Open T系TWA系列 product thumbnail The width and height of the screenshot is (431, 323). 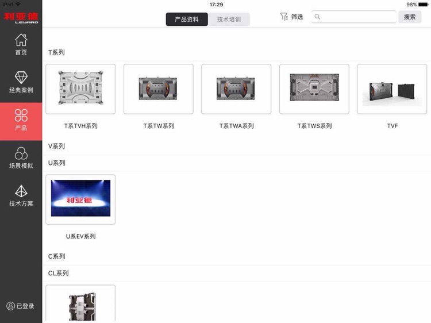(236, 89)
